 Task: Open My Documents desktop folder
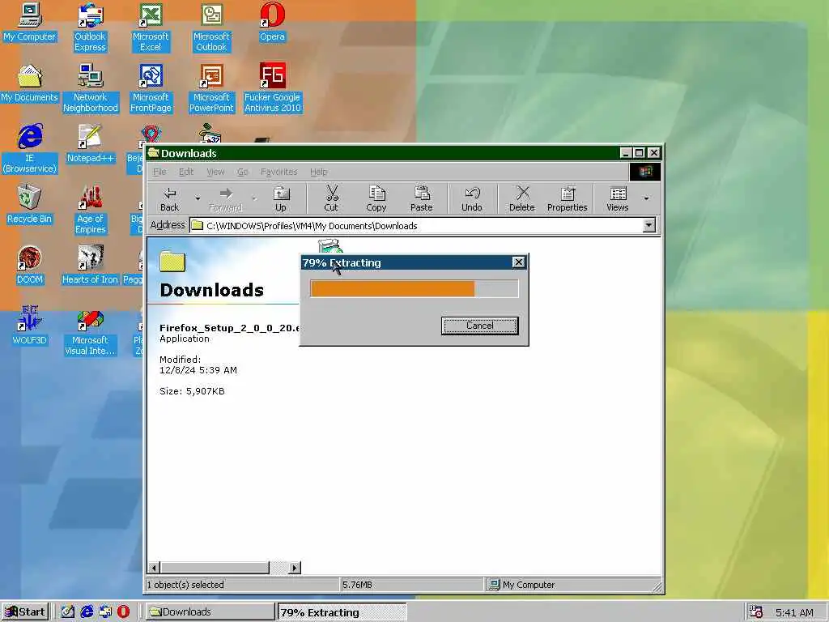pos(30,83)
